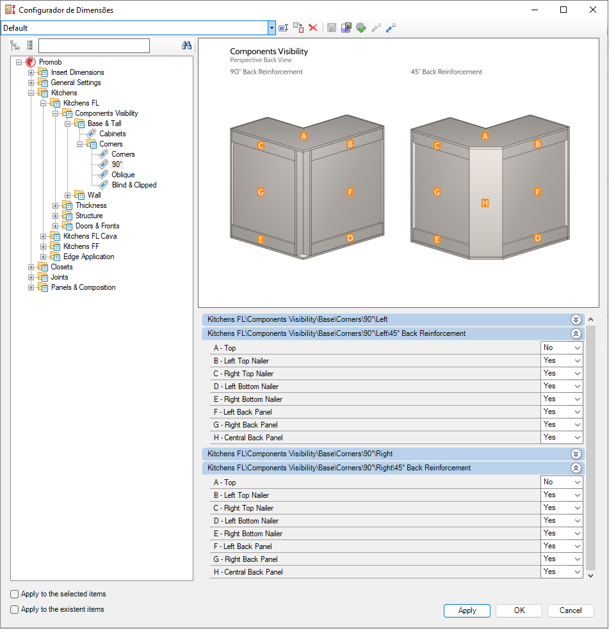Click the Cancel button
Screen dimensions: 616x638
click(570, 610)
